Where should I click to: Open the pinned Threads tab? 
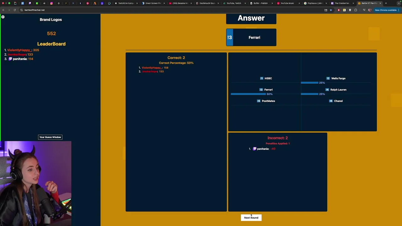click(59, 3)
